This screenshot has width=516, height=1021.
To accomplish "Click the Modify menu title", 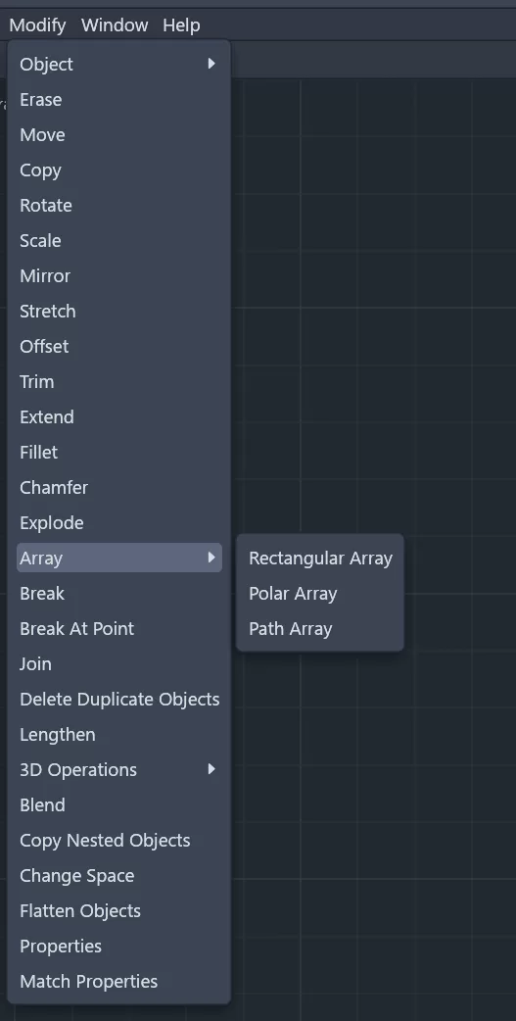I will (x=38, y=25).
